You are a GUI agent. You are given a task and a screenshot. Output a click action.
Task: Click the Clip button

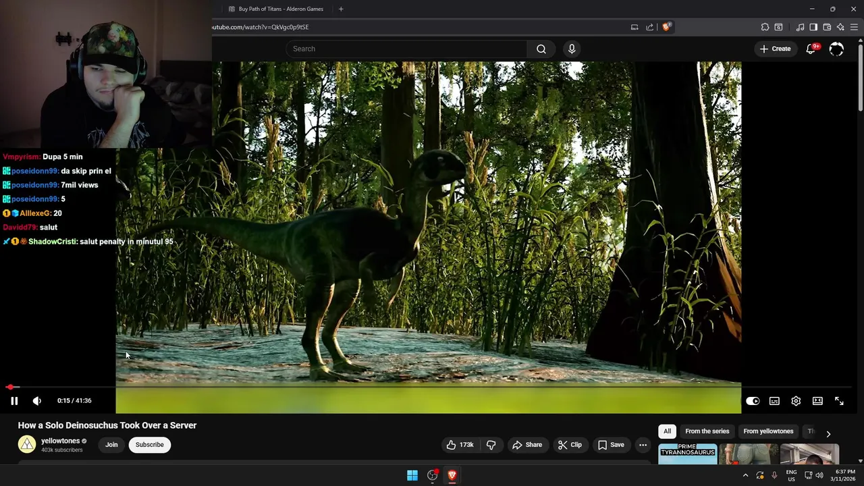click(x=570, y=445)
